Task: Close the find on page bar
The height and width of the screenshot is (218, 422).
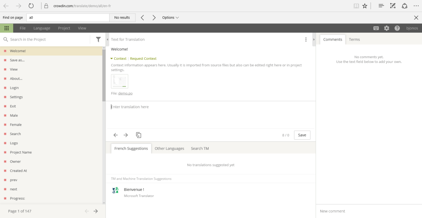Action: [416, 17]
